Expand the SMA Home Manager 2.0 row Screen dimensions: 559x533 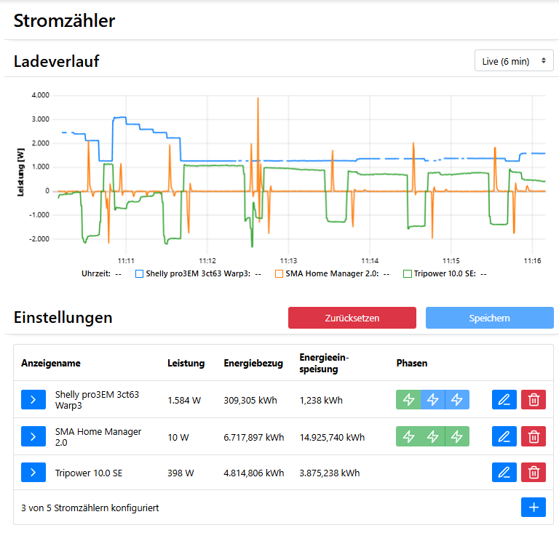[x=33, y=436]
